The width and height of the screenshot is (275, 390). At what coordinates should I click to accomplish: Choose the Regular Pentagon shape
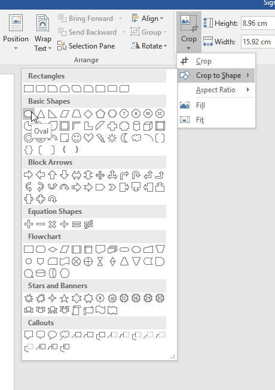(100, 114)
